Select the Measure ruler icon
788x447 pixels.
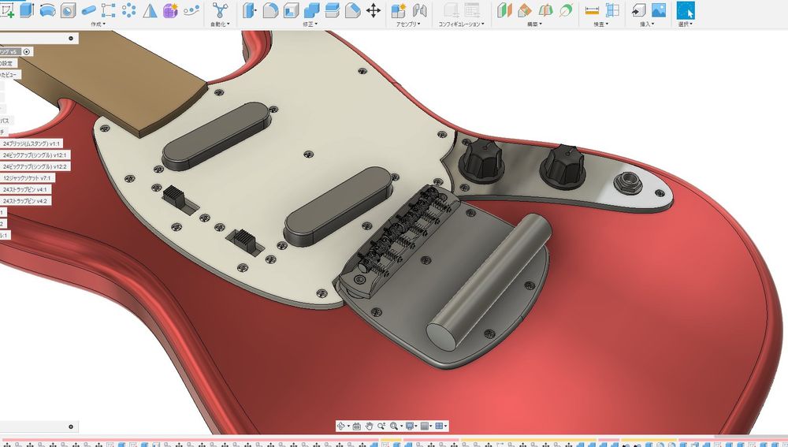(x=592, y=10)
